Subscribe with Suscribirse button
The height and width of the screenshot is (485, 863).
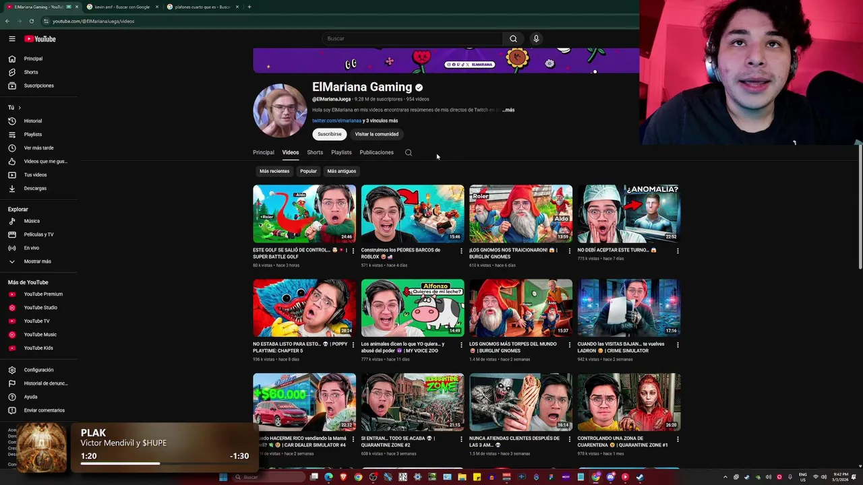[x=330, y=134]
